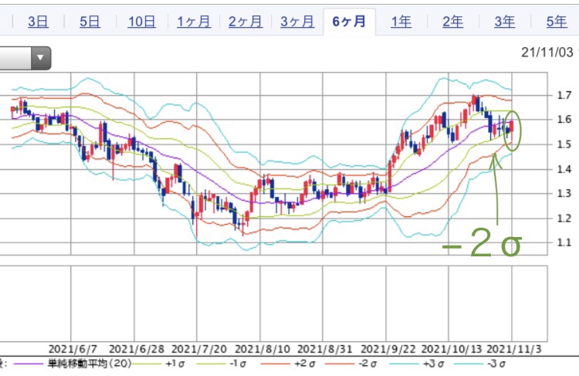The width and height of the screenshot is (579, 376).
Task: Show the 2年 chart range
Action: pos(452,22)
